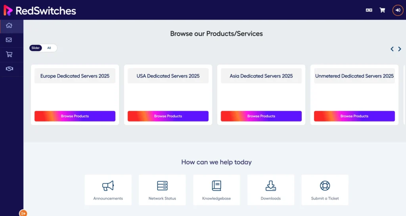Image resolution: width=406 pixels, height=216 pixels.
Task: Open the Network Status tile
Action: 162,190
